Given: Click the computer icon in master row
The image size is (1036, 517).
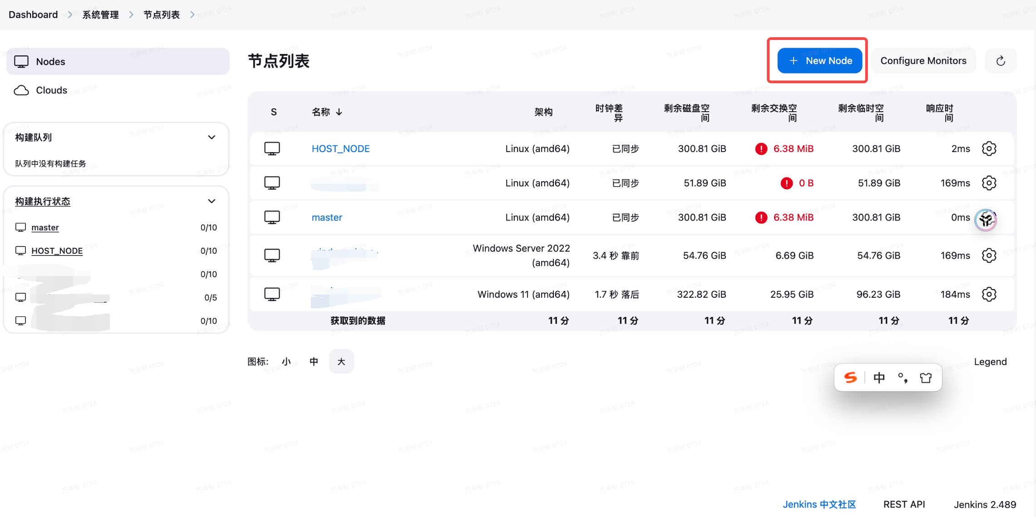Looking at the screenshot, I should click(x=272, y=217).
